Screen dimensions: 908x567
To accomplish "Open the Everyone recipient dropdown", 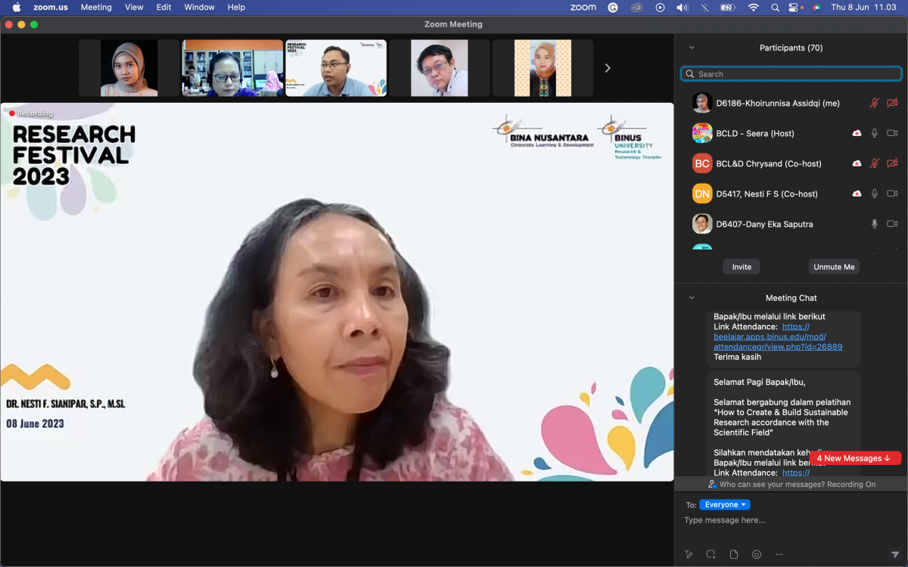I will point(724,504).
